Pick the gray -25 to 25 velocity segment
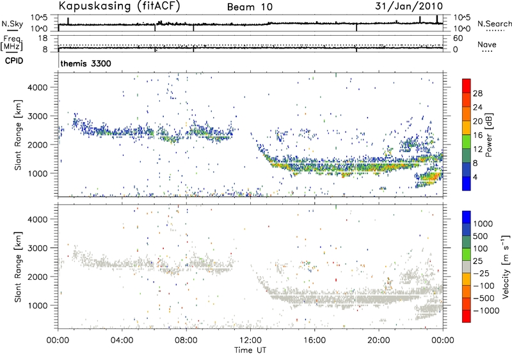 (x=467, y=267)
